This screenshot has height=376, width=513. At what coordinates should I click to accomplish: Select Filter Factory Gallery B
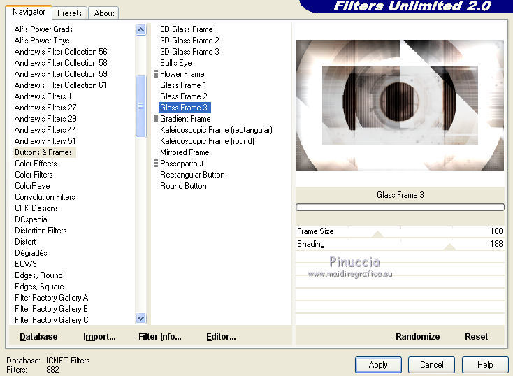pyautogui.click(x=51, y=309)
